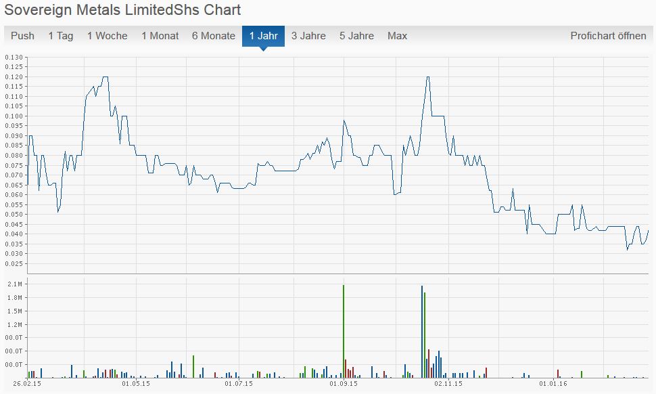The height and width of the screenshot is (394, 656).
Task: Click the 2.1M volume axis label
Action: (x=15, y=284)
